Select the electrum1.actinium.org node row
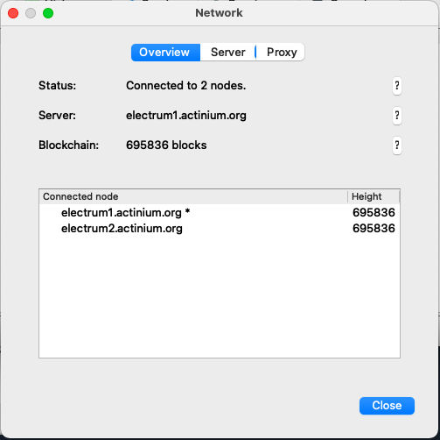This screenshot has width=440, height=440. [x=220, y=212]
